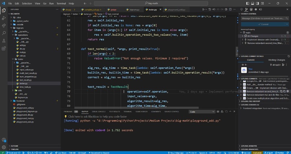Open the Search view in activity bar

(4, 33)
